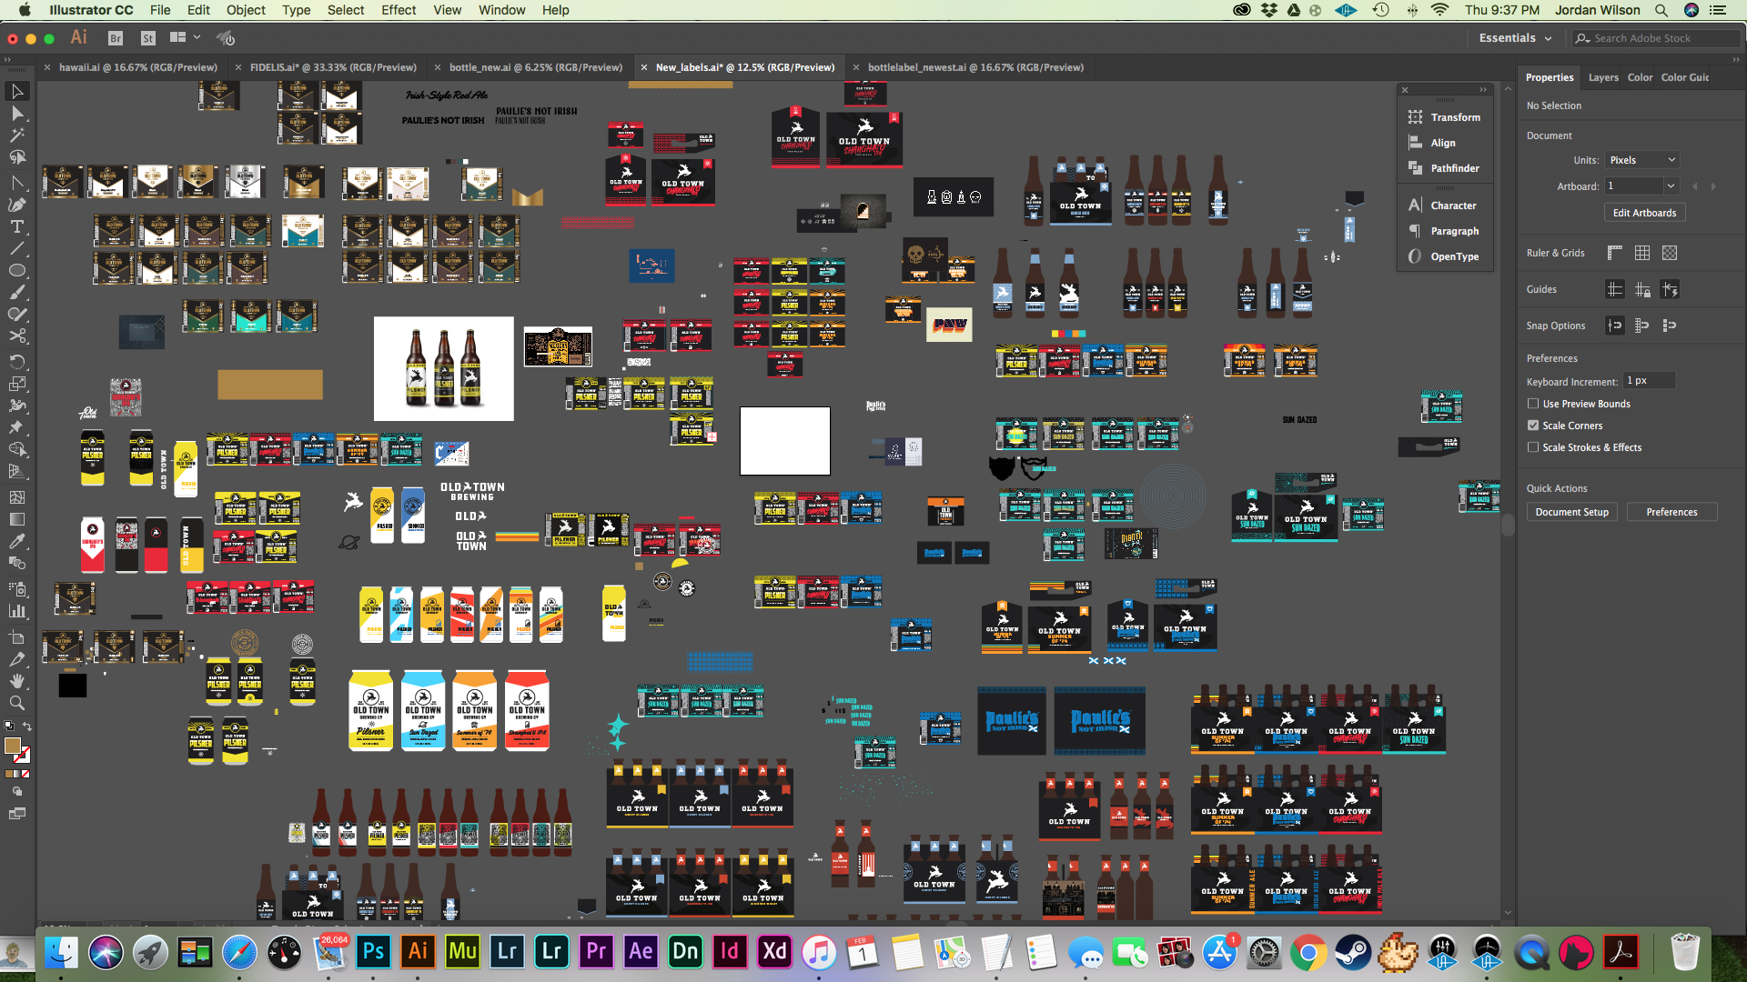This screenshot has width=1747, height=982.
Task: Select the Perspective Grid tool
Action: pos(16,471)
